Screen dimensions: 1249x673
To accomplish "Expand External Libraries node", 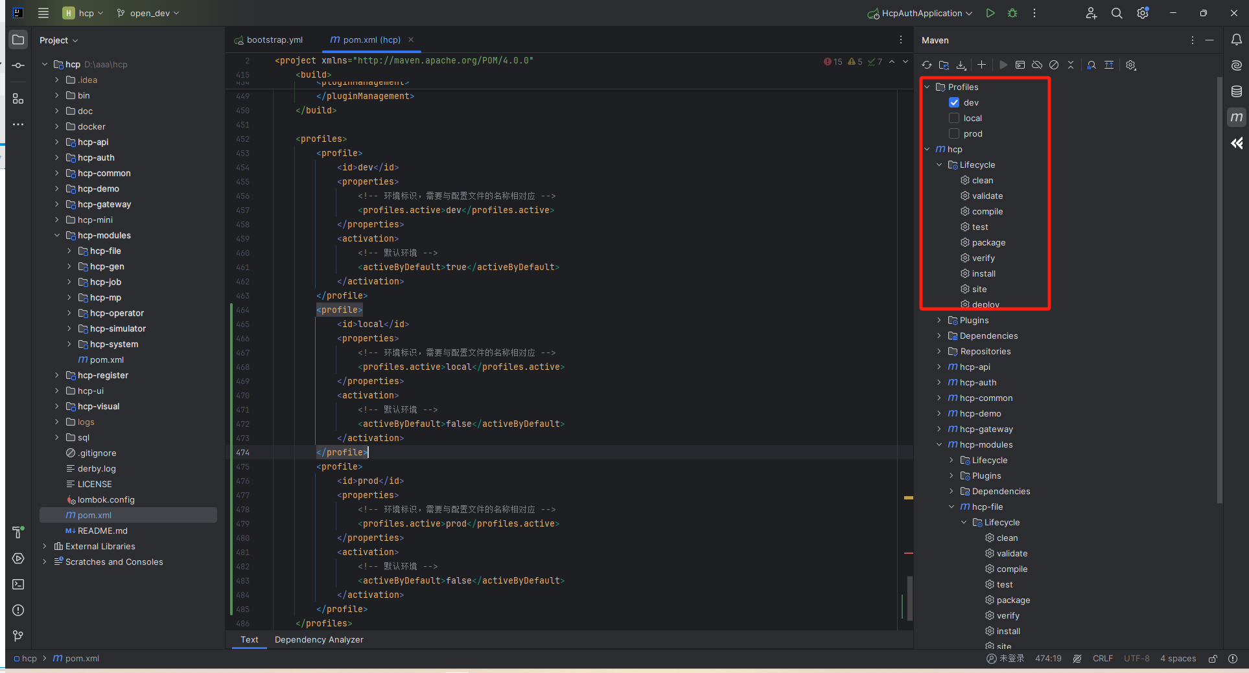I will click(45, 546).
